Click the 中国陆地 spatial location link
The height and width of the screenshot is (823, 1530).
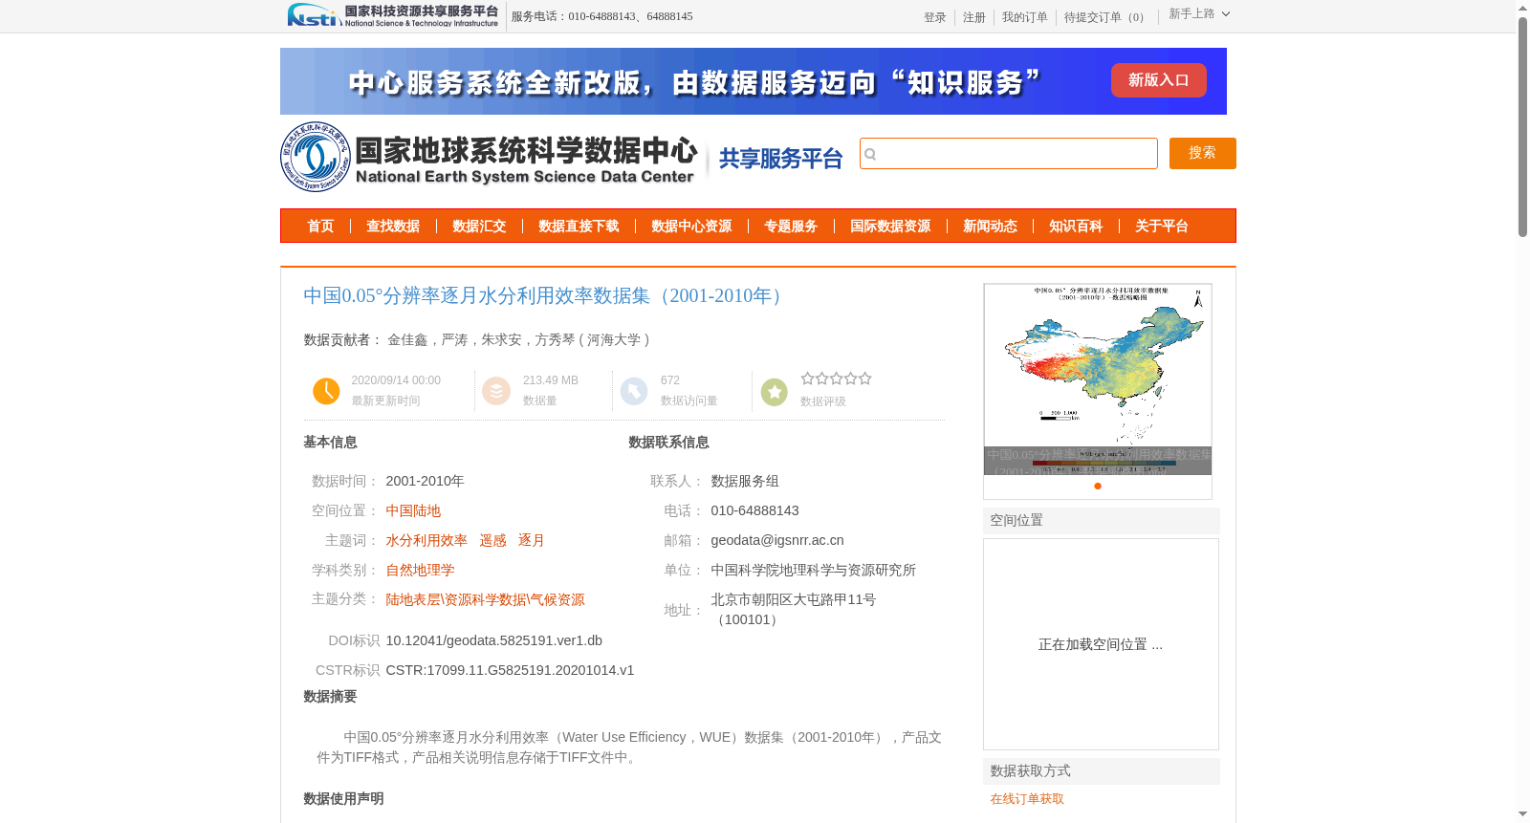click(413, 511)
